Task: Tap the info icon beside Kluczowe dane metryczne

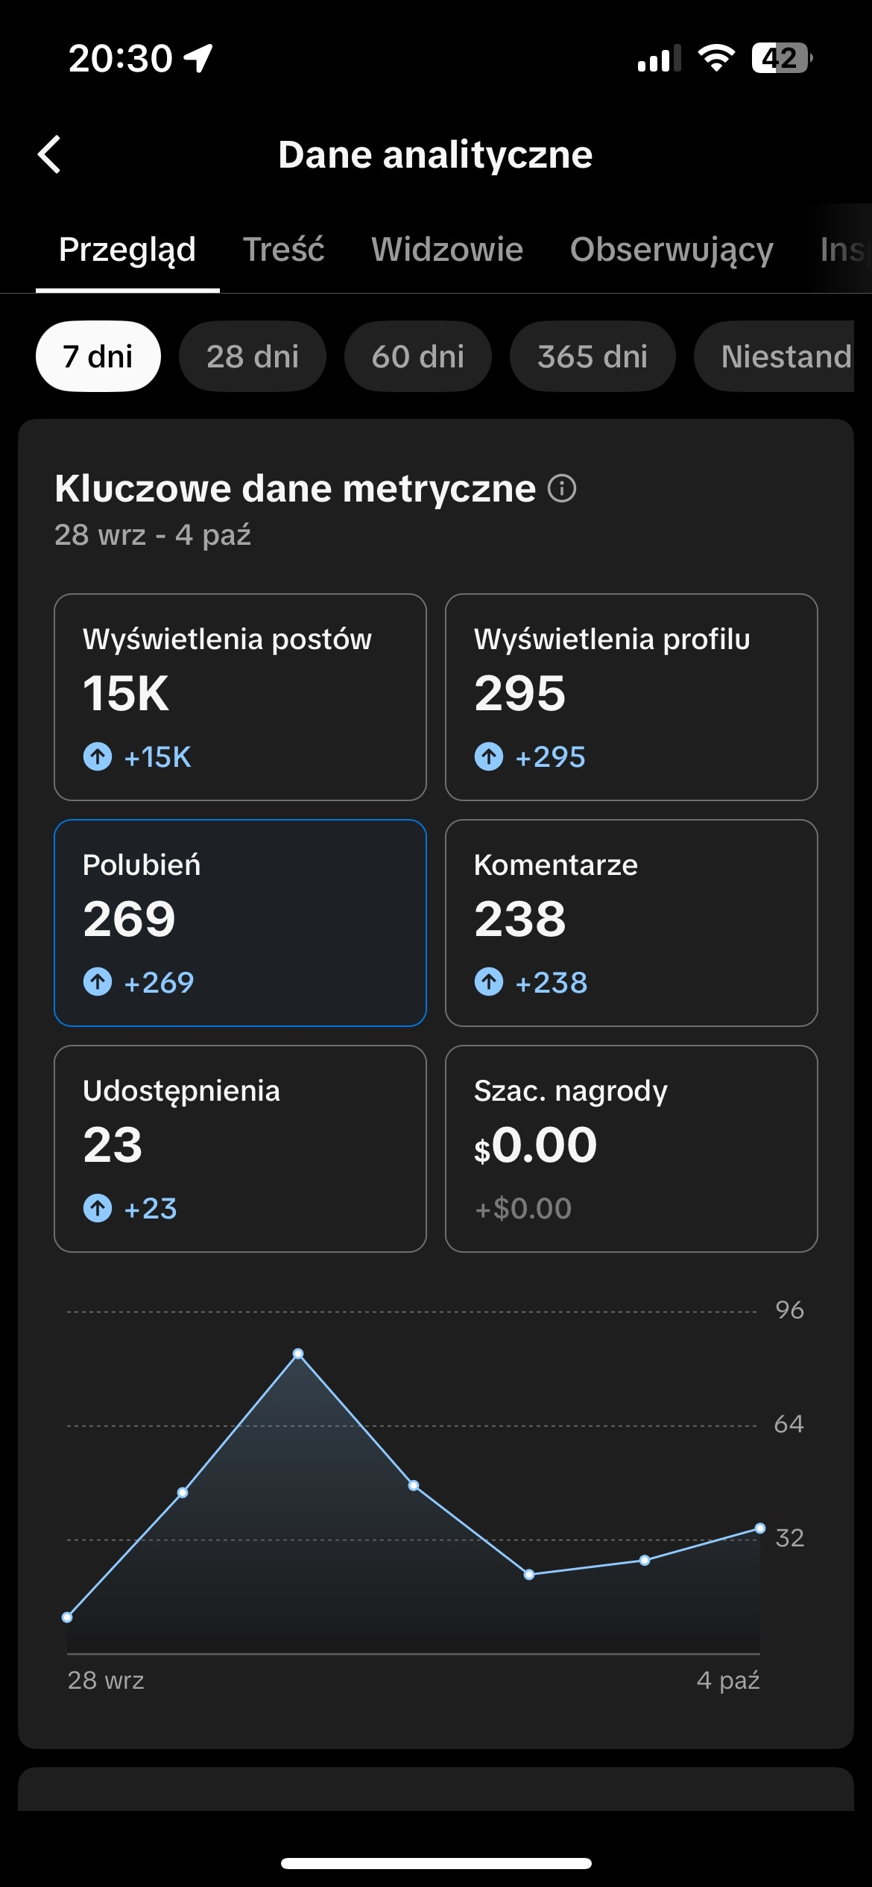Action: click(562, 489)
